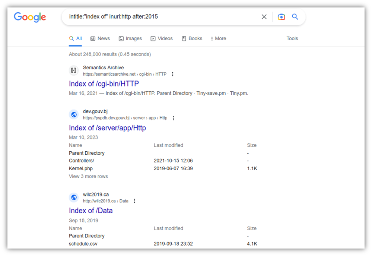The height and width of the screenshot is (256, 372).
Task: Open the dev.gouv.bj globe icon
Action: (74, 114)
